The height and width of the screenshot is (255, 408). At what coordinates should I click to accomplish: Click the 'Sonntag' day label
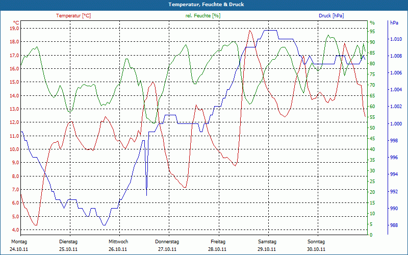pos(316,242)
